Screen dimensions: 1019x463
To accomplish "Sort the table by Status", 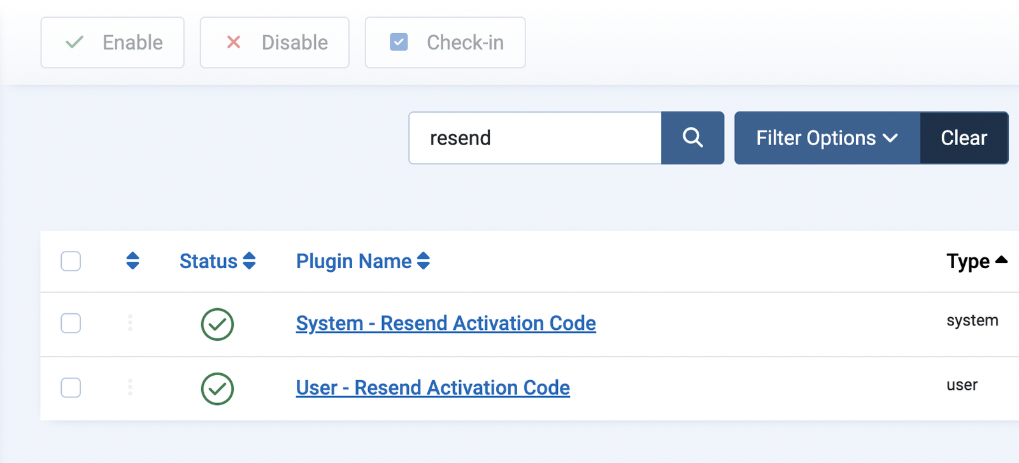I will pos(218,261).
